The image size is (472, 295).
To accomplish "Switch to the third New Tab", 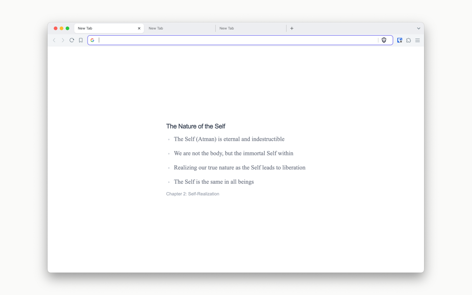I will tap(250, 28).
